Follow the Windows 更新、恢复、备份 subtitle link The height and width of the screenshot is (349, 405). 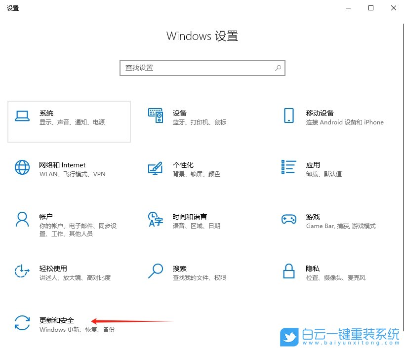72,329
